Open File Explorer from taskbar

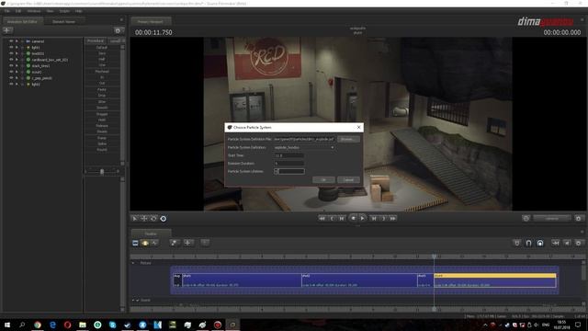click(83, 325)
